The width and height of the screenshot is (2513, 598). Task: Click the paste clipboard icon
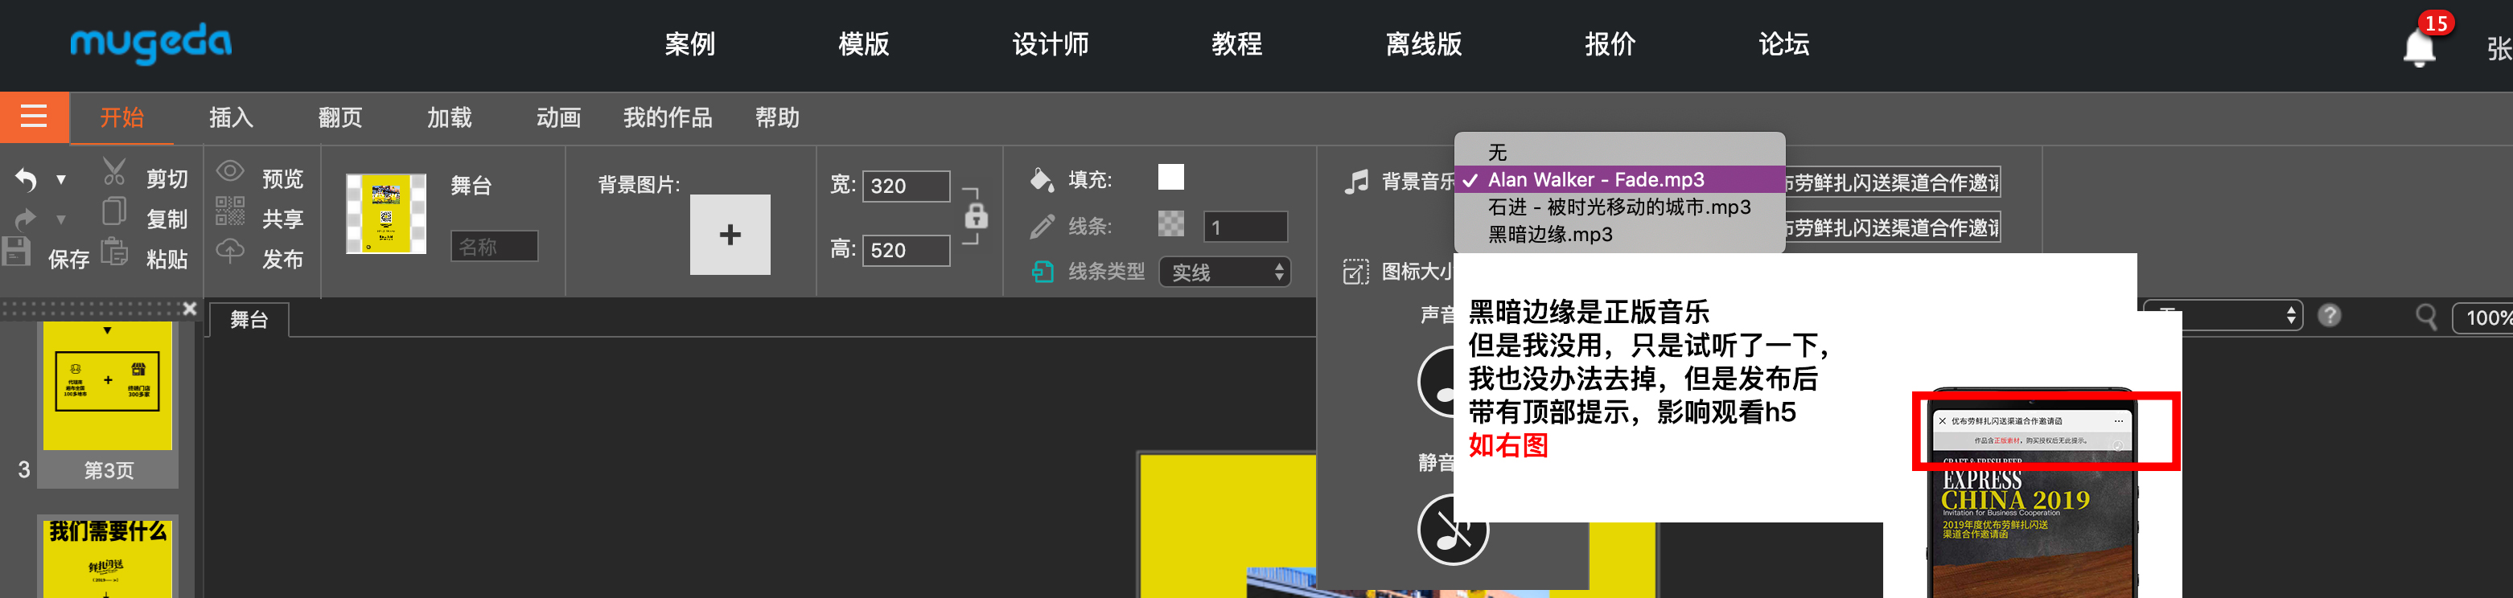(x=114, y=252)
